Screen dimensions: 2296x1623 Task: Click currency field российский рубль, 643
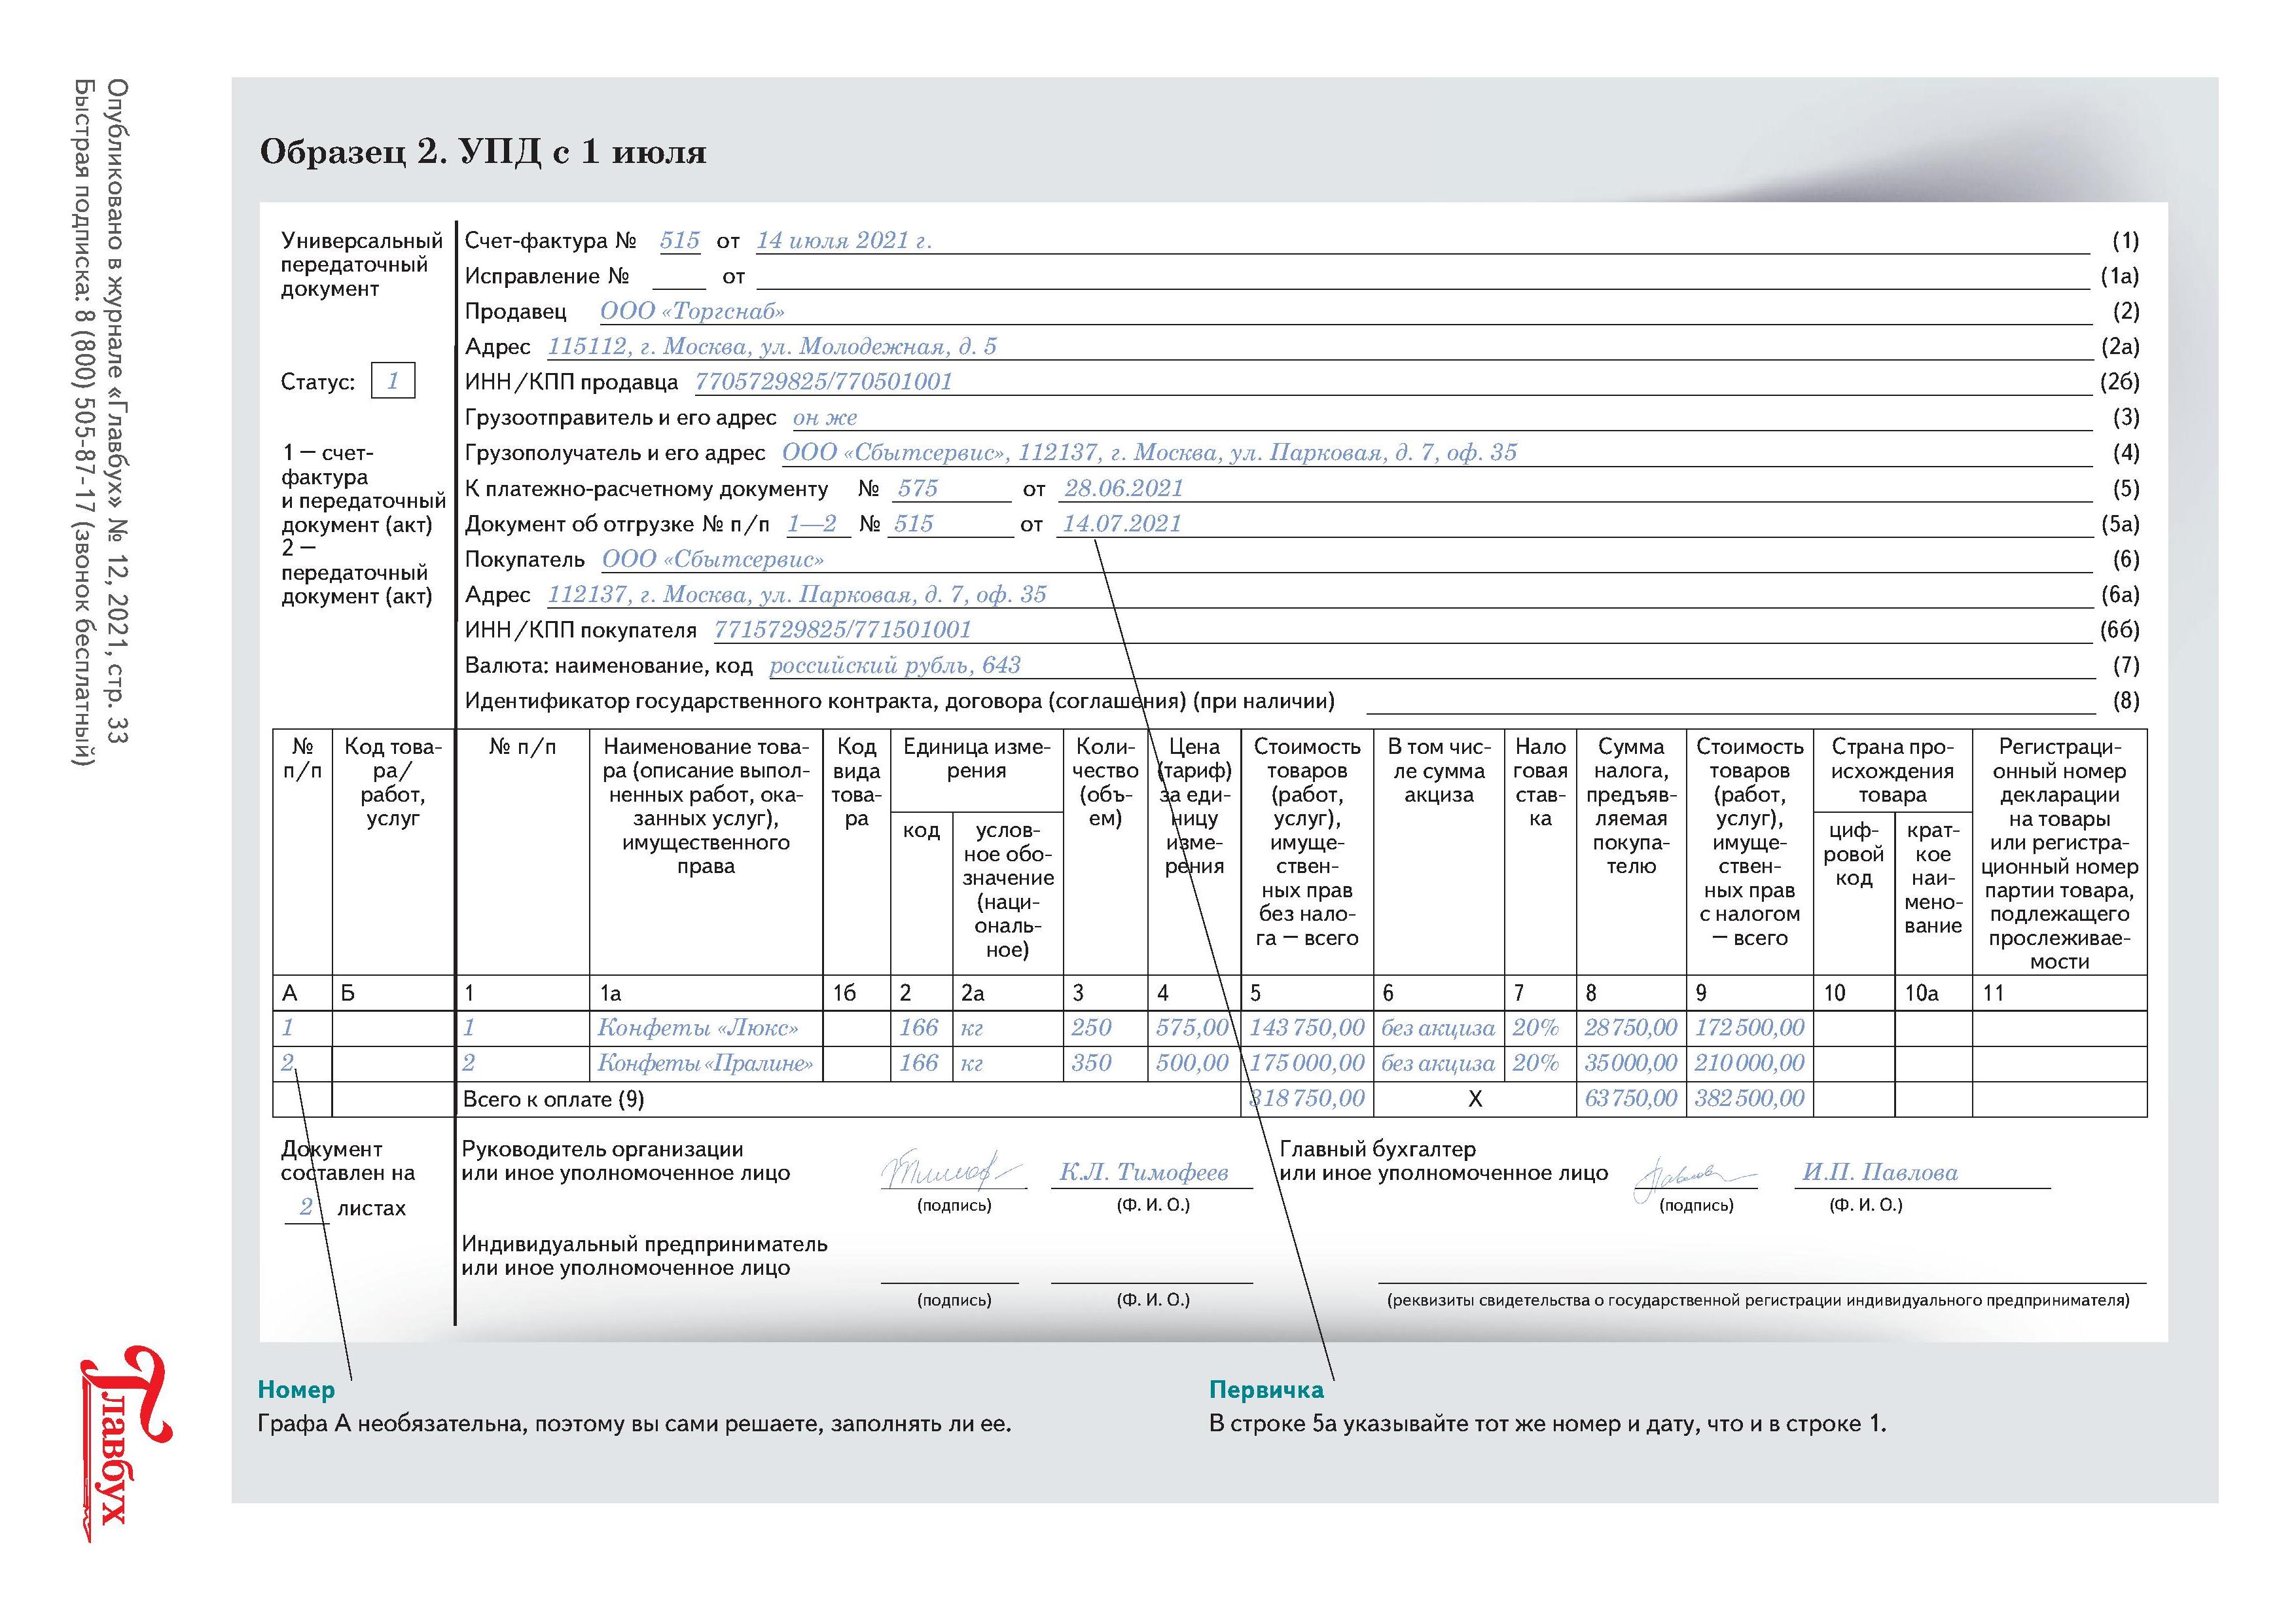click(x=894, y=665)
